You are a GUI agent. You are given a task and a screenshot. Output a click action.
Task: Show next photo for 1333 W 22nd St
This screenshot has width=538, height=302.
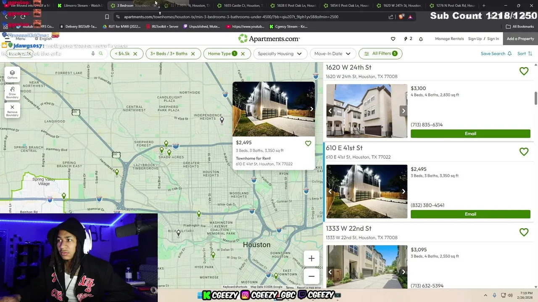pyautogui.click(x=403, y=272)
